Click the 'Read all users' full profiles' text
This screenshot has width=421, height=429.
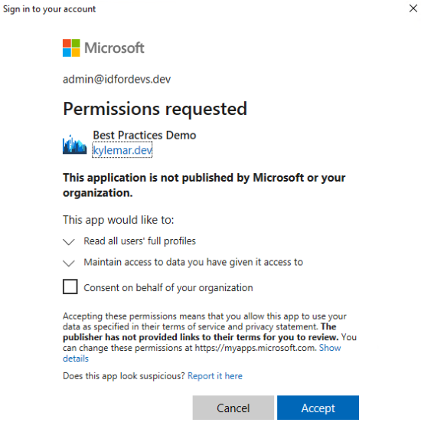139,241
